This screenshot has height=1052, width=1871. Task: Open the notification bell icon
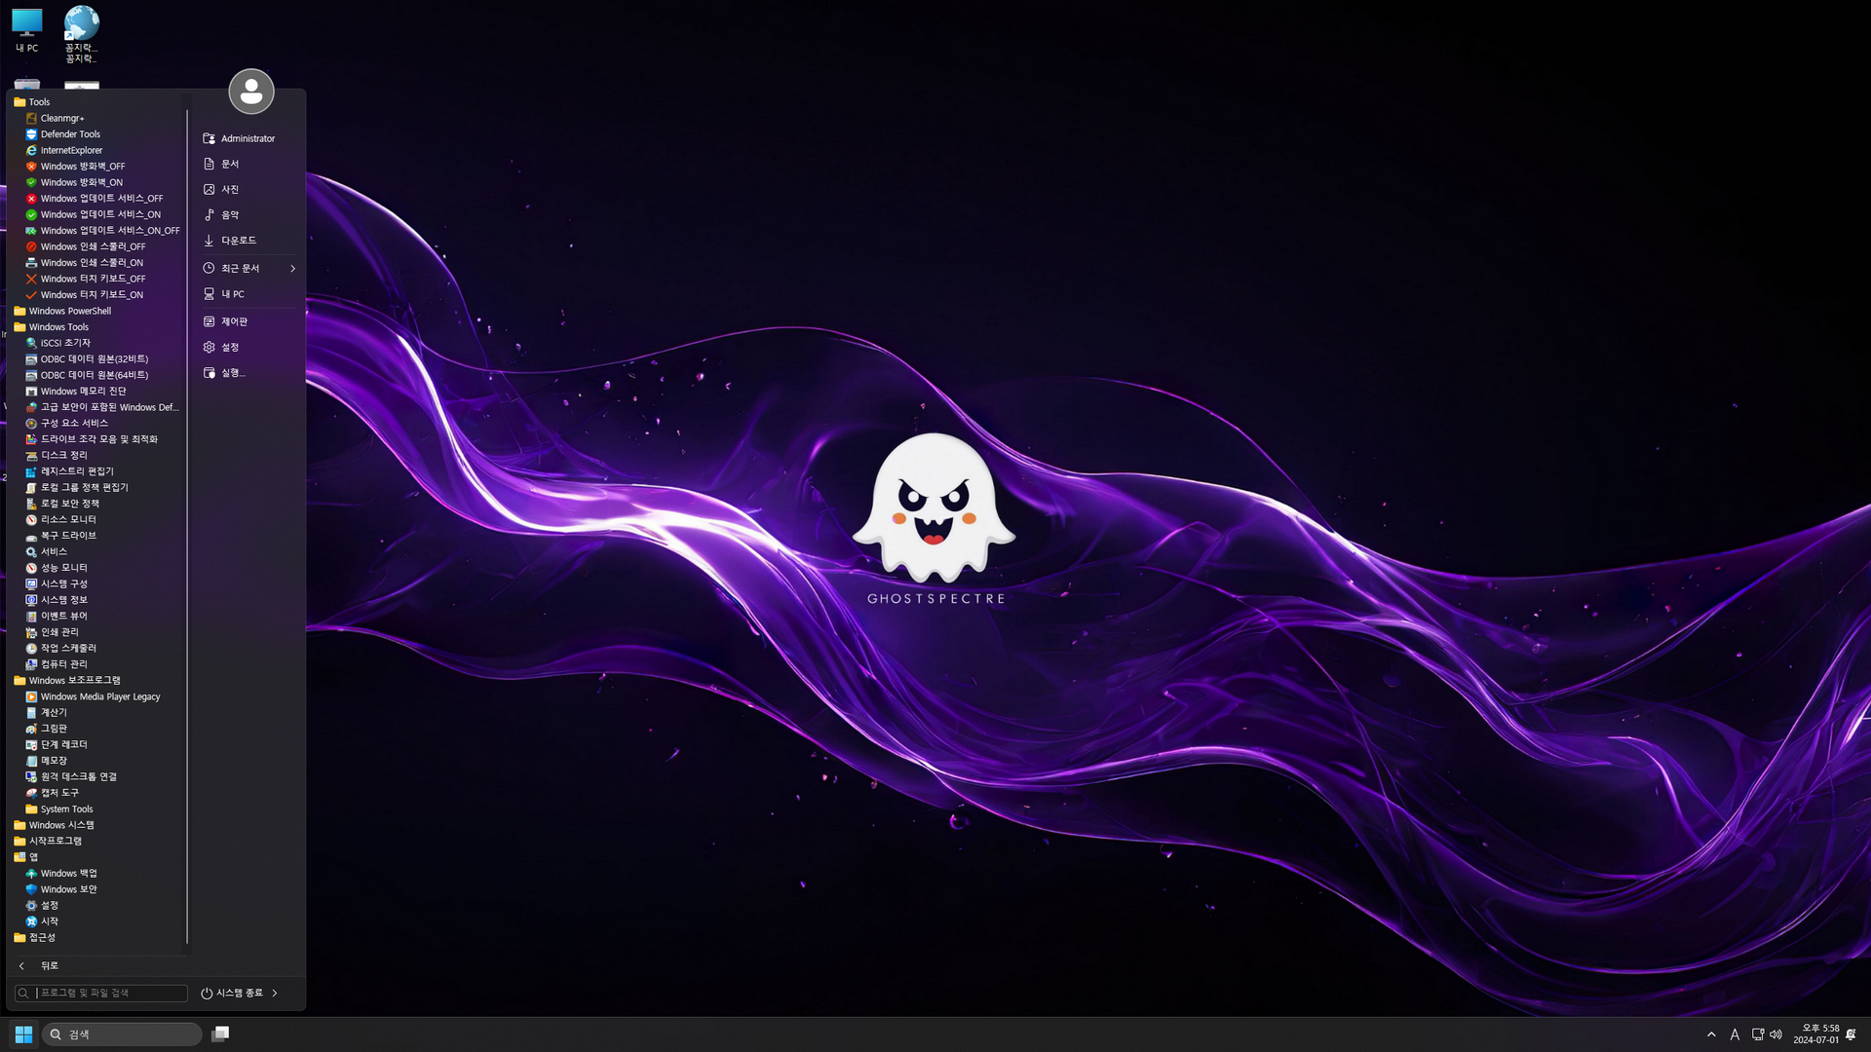pyautogui.click(x=1851, y=1034)
